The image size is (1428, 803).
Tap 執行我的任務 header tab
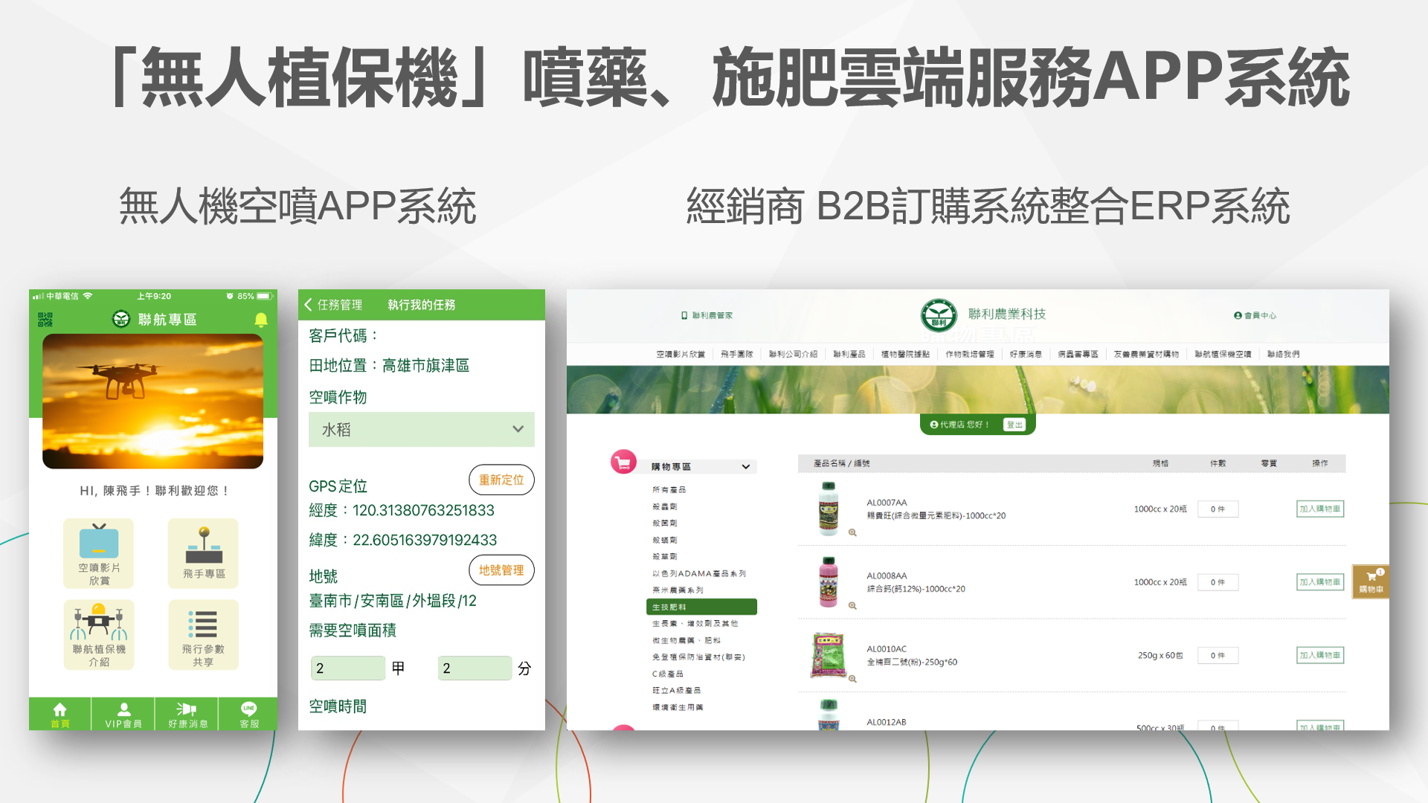(421, 305)
